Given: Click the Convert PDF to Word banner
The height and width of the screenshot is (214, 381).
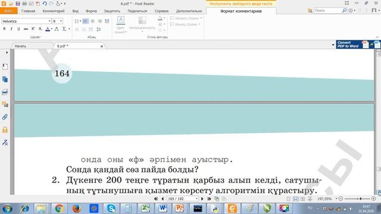Looking at the screenshot, I should point(358,45).
